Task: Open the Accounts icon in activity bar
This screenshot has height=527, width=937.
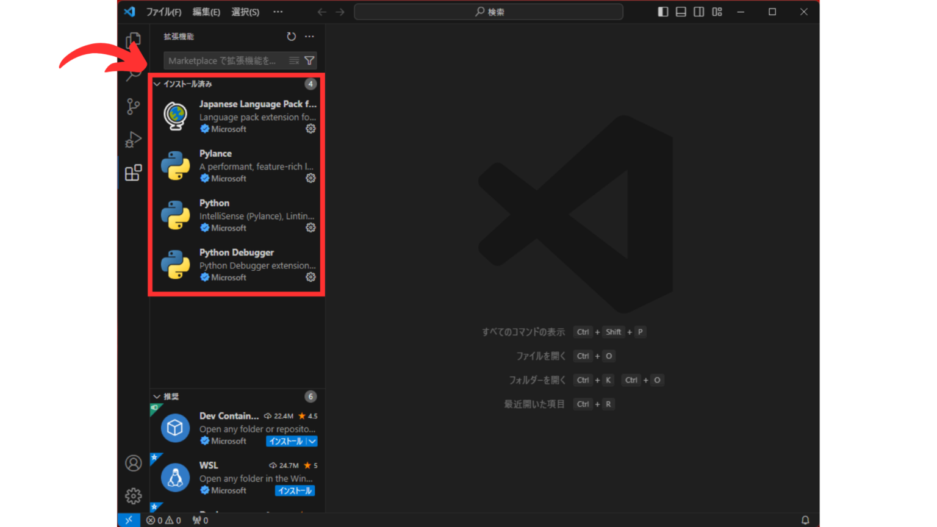Action: click(x=133, y=463)
